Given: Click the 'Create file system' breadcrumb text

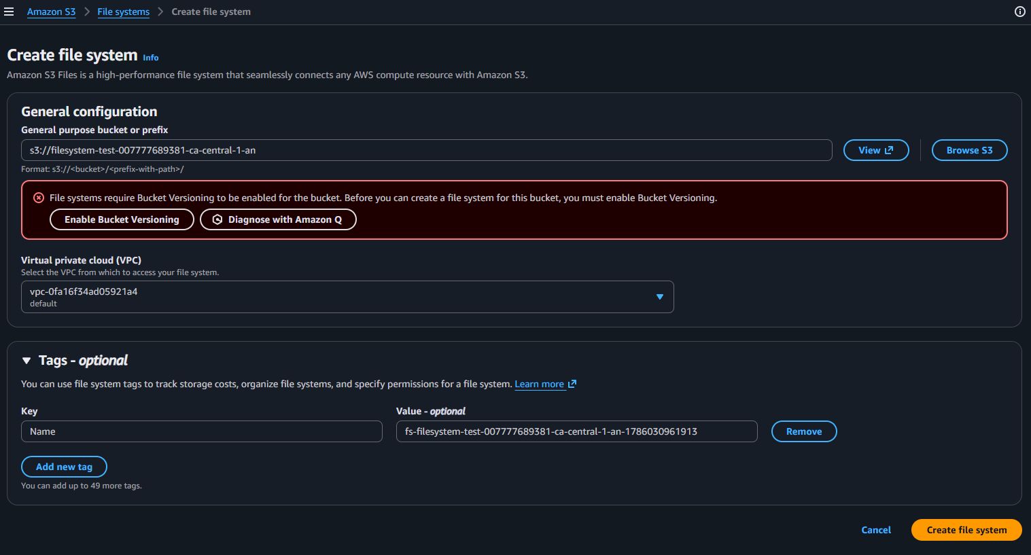Looking at the screenshot, I should pyautogui.click(x=211, y=12).
